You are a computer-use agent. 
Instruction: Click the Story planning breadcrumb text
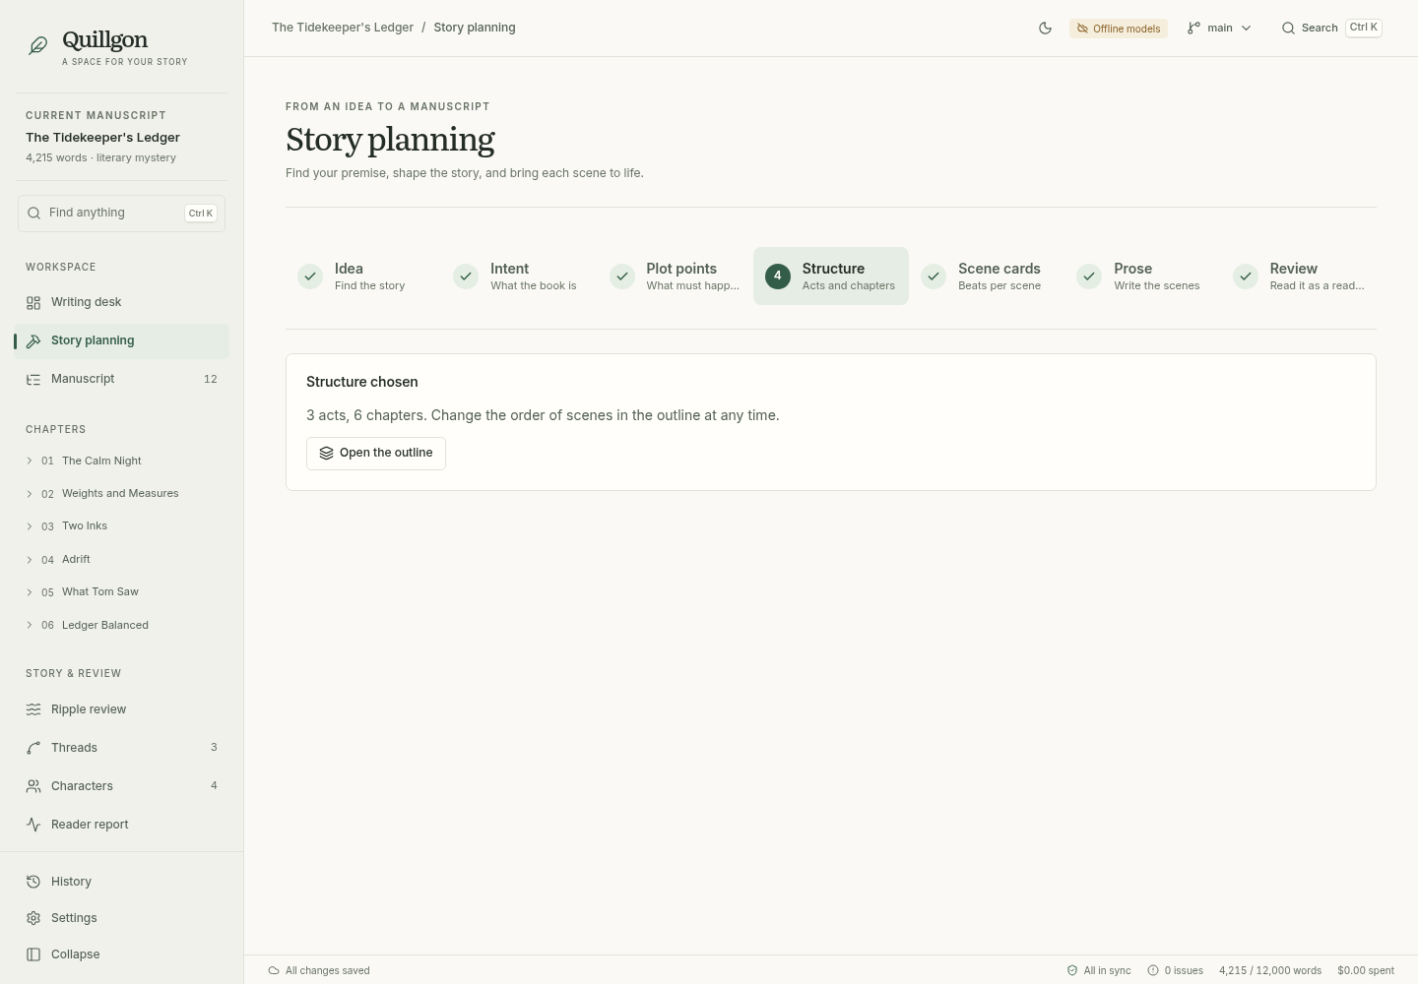(x=475, y=28)
